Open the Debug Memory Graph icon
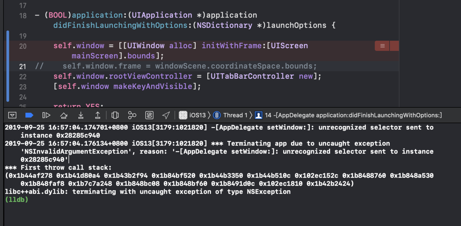Image resolution: width=461 pixels, height=226 pixels. pyautogui.click(x=132, y=115)
